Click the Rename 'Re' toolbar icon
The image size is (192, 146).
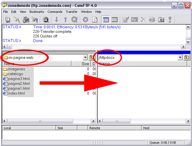pos(134,20)
